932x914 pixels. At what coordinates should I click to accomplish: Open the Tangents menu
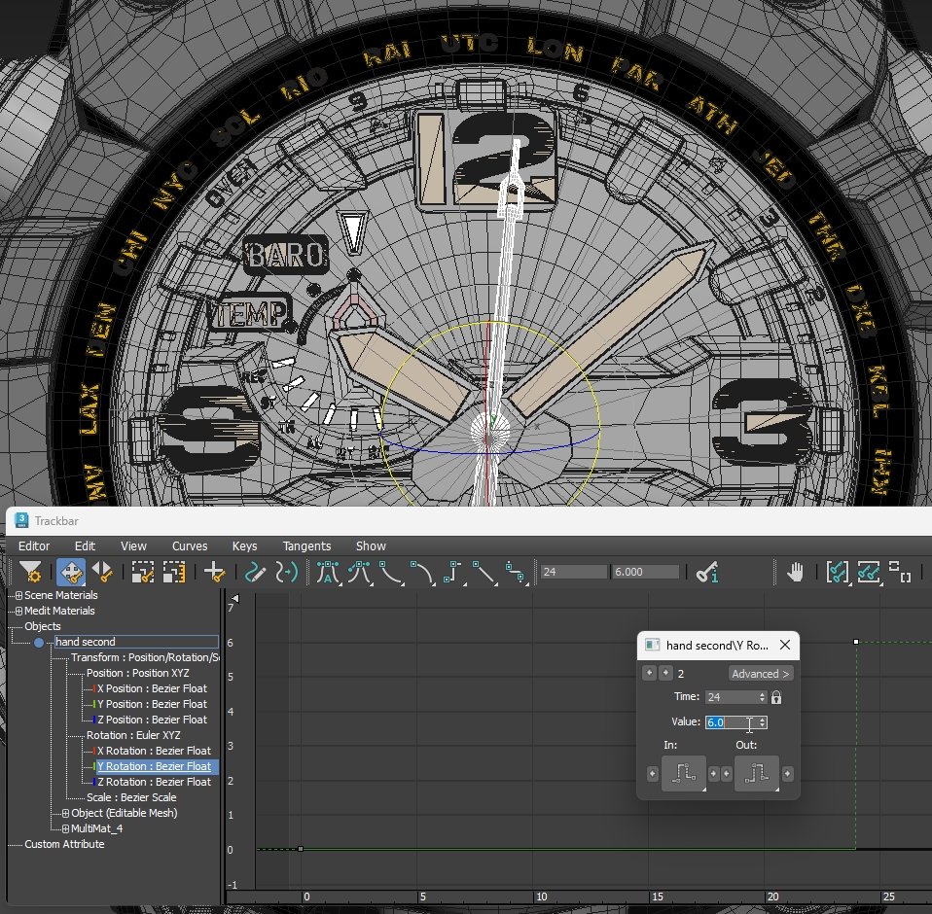pyautogui.click(x=306, y=545)
